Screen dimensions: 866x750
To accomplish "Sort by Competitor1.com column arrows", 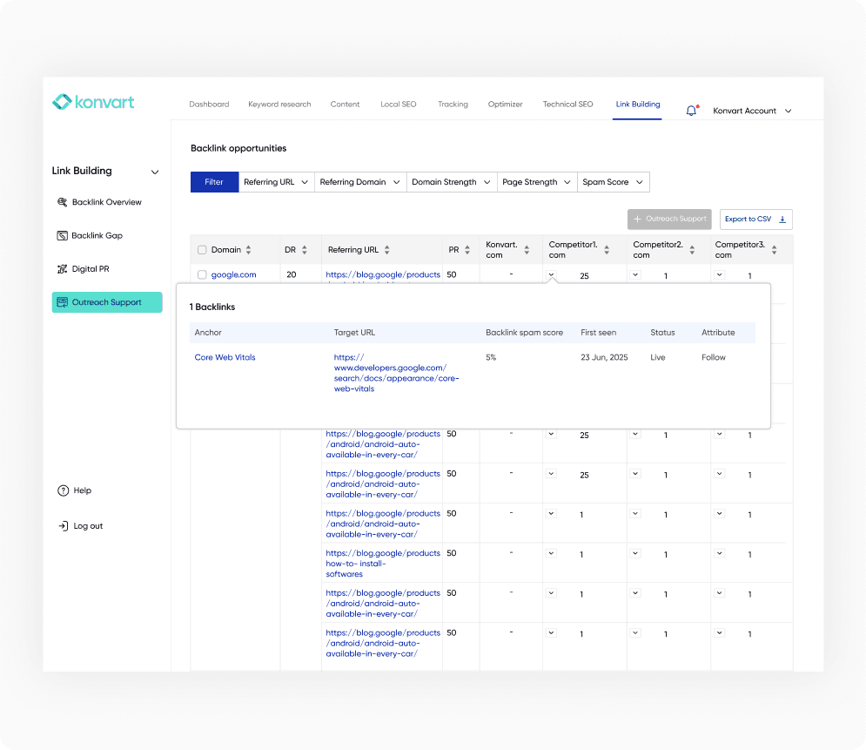I will pos(607,250).
